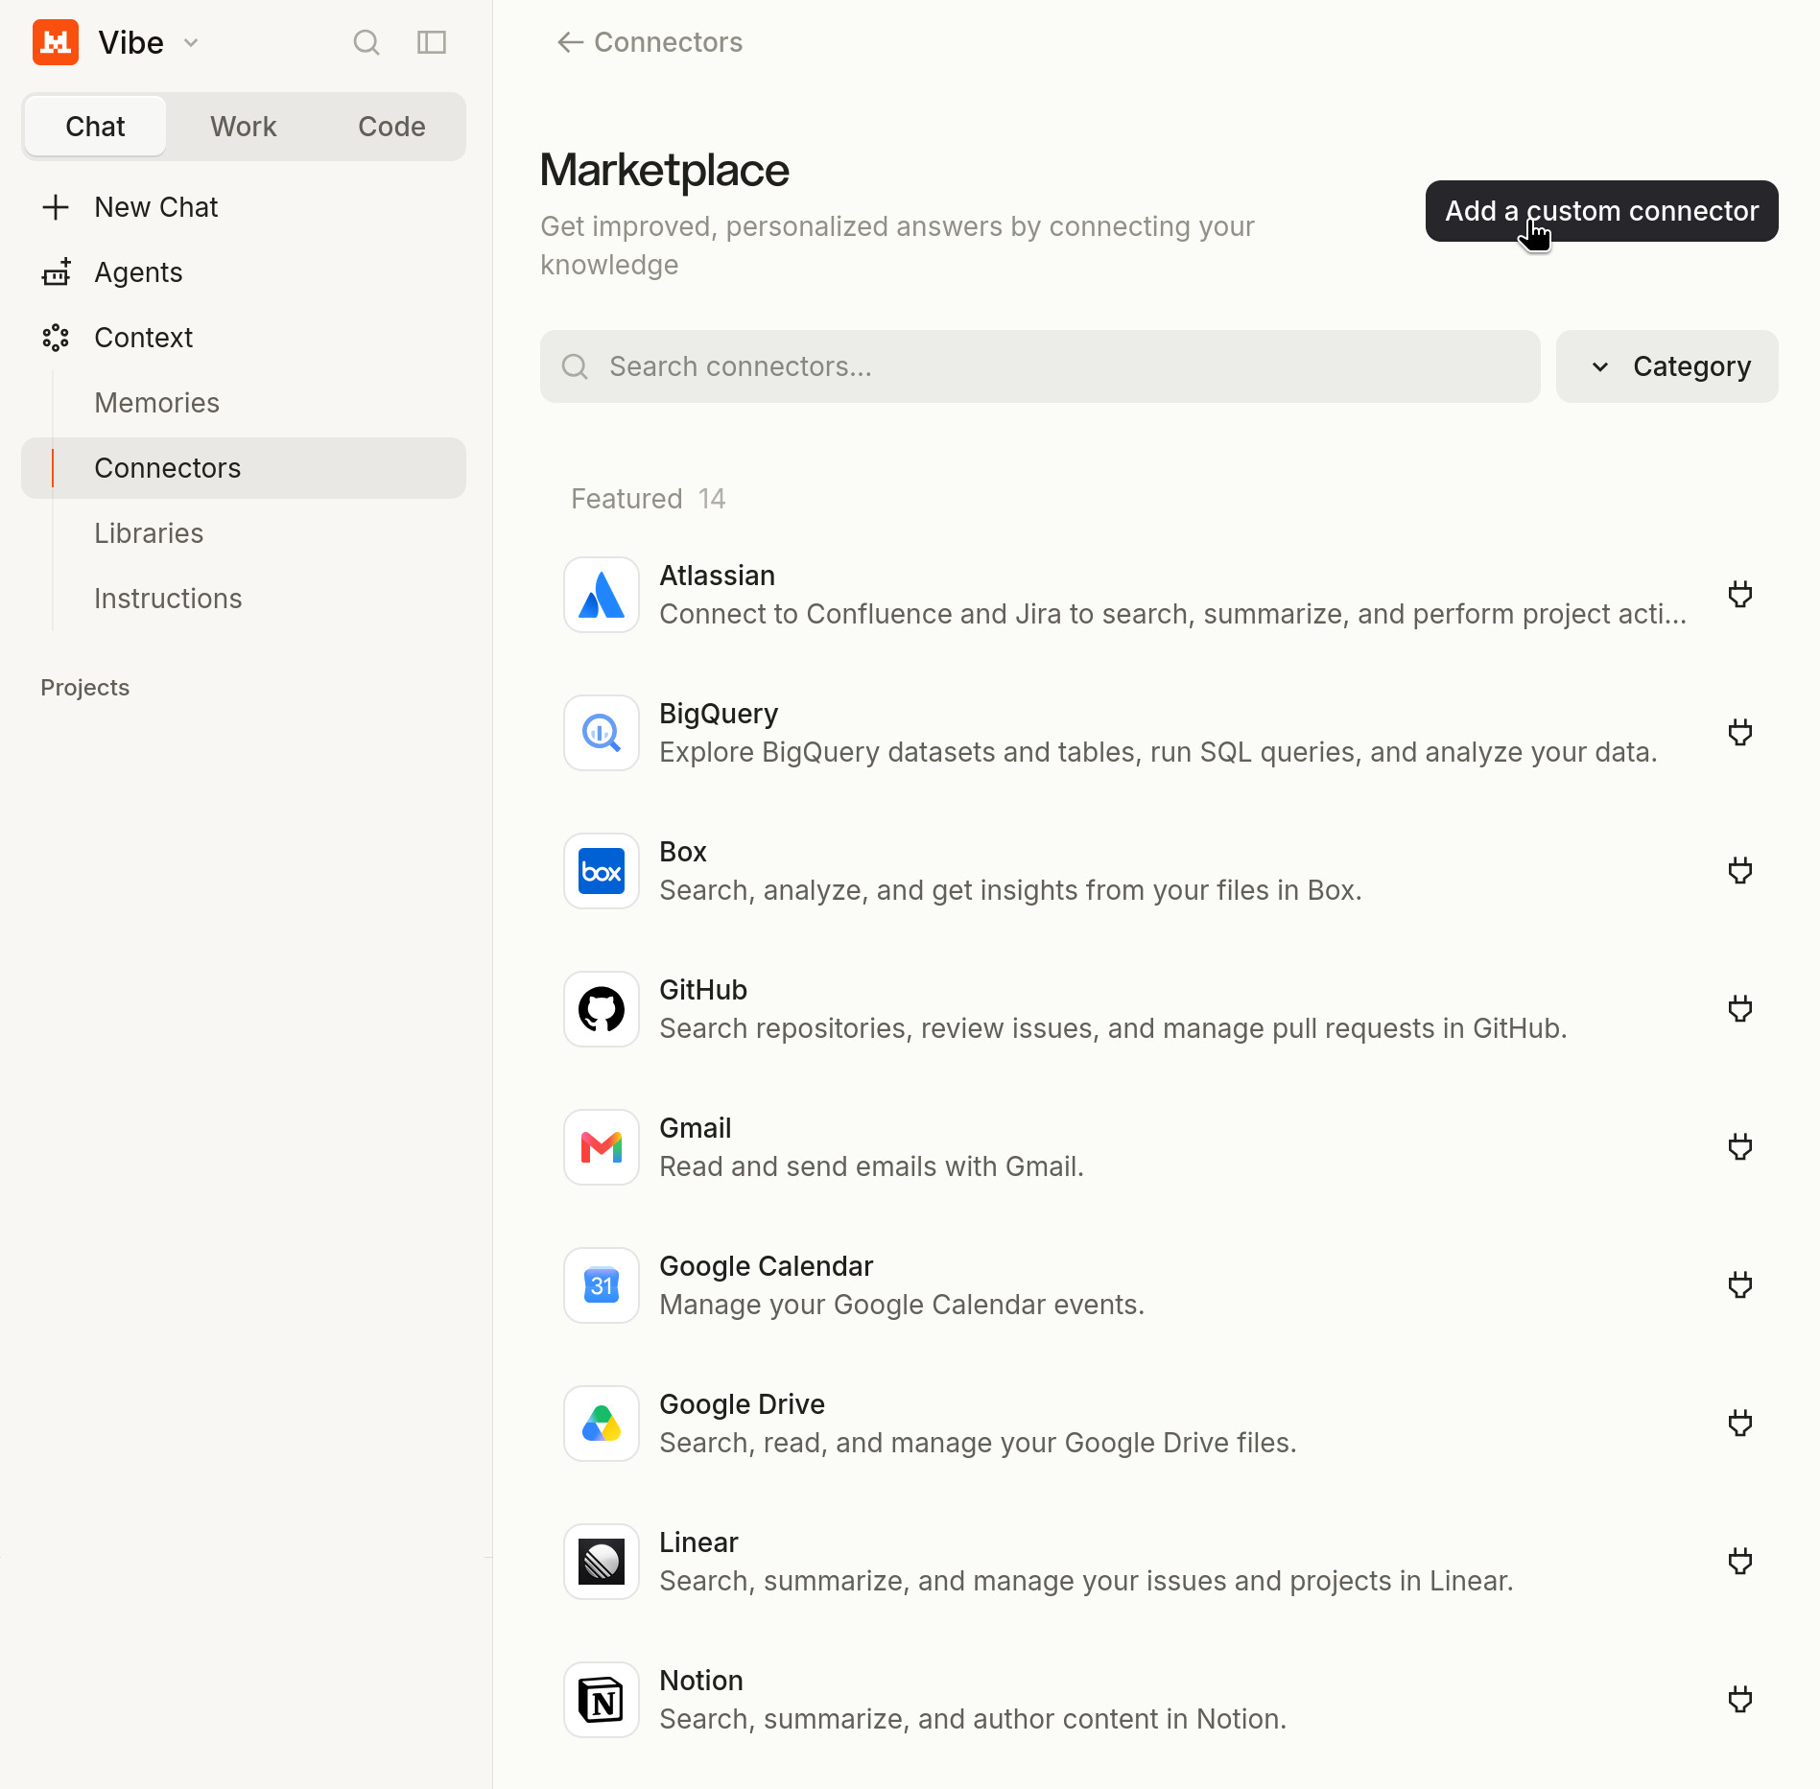
Task: Click the BigQuery connector logo
Action: 602,733
